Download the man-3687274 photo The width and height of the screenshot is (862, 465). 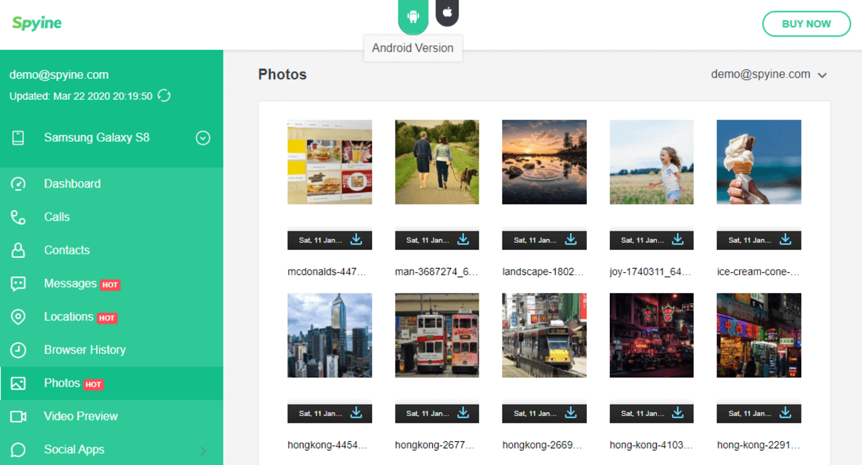coord(463,239)
